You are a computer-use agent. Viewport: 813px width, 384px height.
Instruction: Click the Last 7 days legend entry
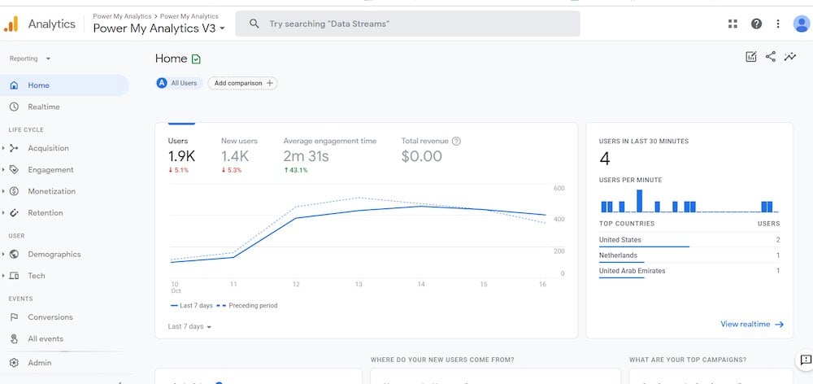pos(191,306)
